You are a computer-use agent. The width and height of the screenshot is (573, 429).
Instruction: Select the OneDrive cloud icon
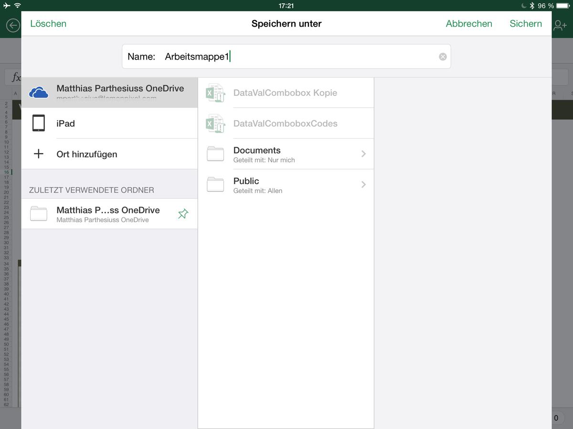tap(39, 92)
